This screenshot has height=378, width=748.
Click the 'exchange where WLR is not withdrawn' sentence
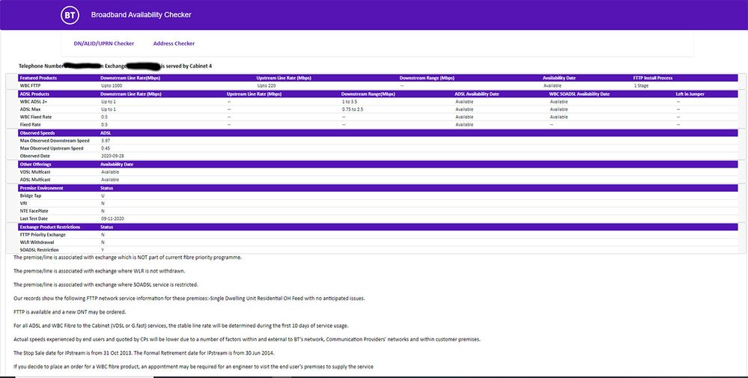coord(100,271)
